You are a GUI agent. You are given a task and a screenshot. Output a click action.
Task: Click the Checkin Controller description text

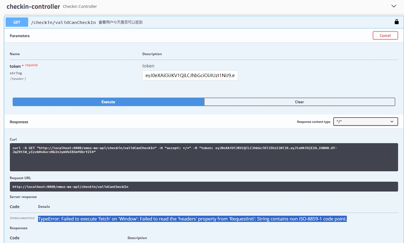80,6
